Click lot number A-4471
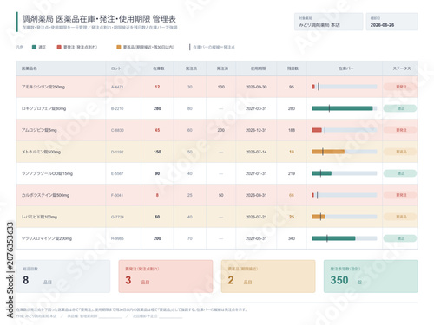434x325 pixels. click(117, 87)
